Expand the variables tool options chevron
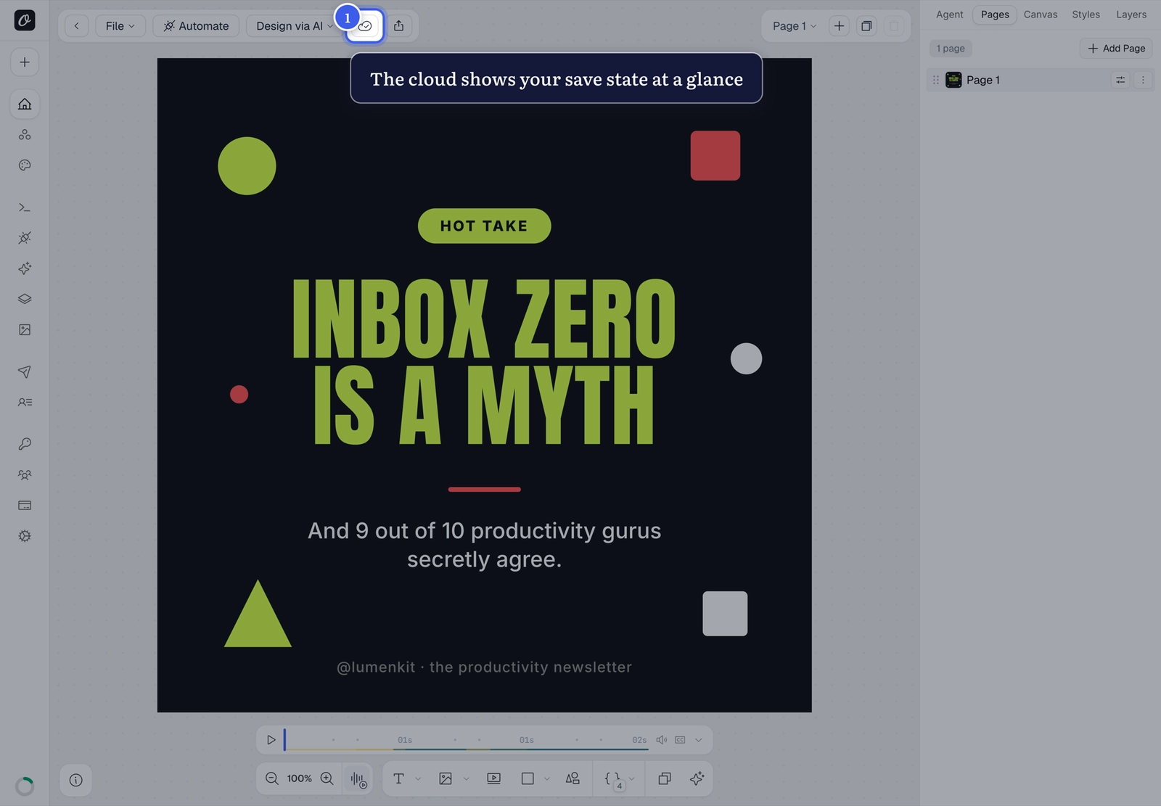The height and width of the screenshot is (806, 1161). pyautogui.click(x=631, y=779)
